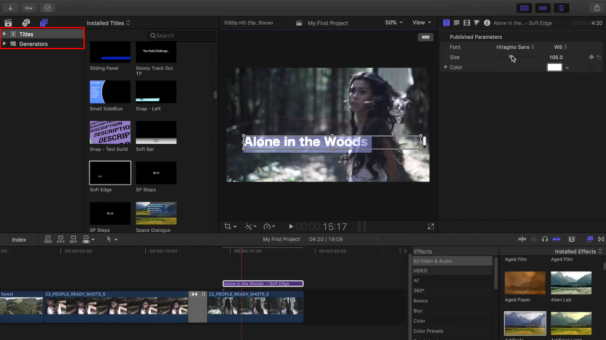Select the Snap - Text Build thumbnail
Image resolution: width=606 pixels, height=340 pixels.
[x=110, y=132]
